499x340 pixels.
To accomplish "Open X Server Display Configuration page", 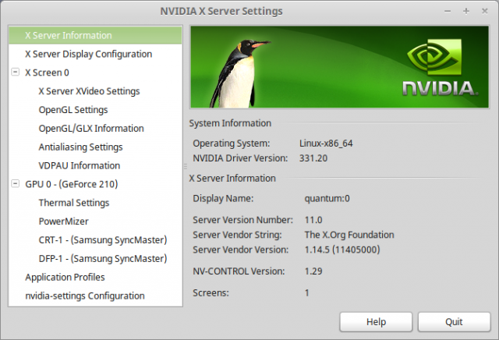I will click(88, 54).
